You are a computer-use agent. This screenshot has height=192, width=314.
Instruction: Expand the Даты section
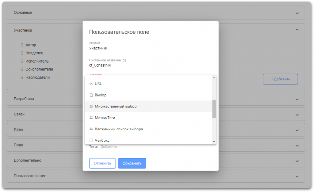pos(297,130)
